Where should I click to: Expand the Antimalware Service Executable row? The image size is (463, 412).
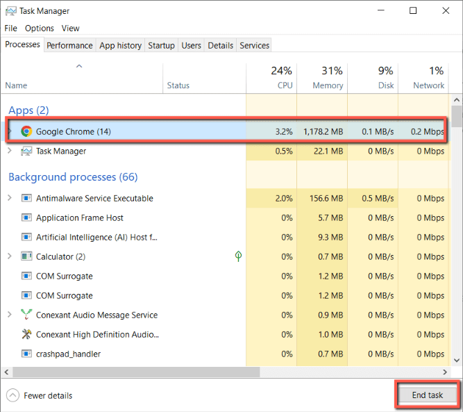point(10,198)
